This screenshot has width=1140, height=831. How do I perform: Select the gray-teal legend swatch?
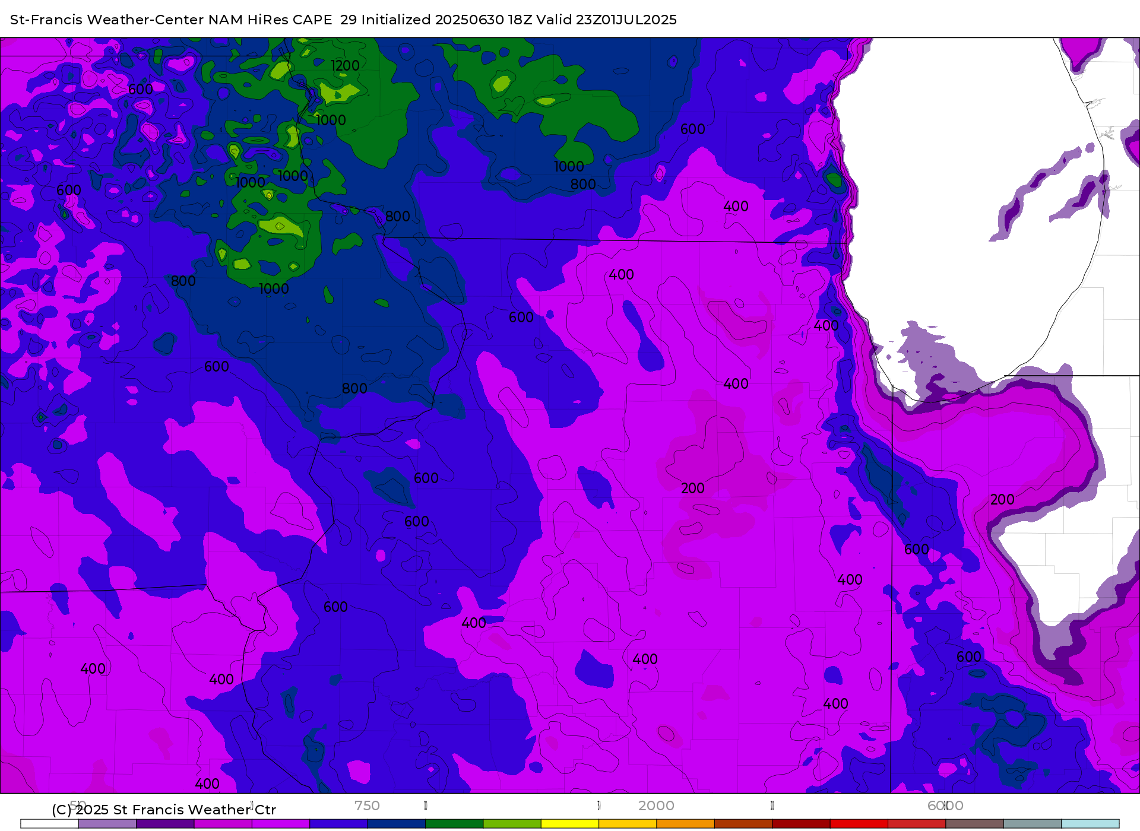1033,824
